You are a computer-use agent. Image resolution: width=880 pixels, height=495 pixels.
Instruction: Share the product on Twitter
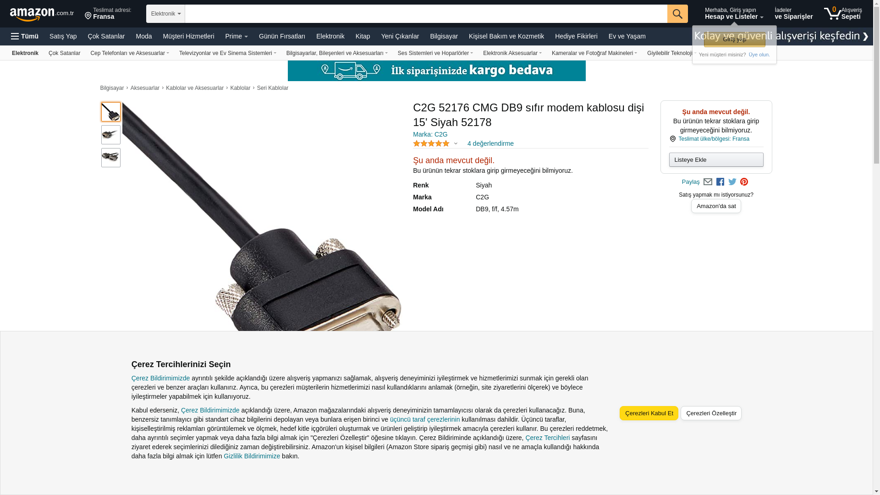pyautogui.click(x=732, y=182)
